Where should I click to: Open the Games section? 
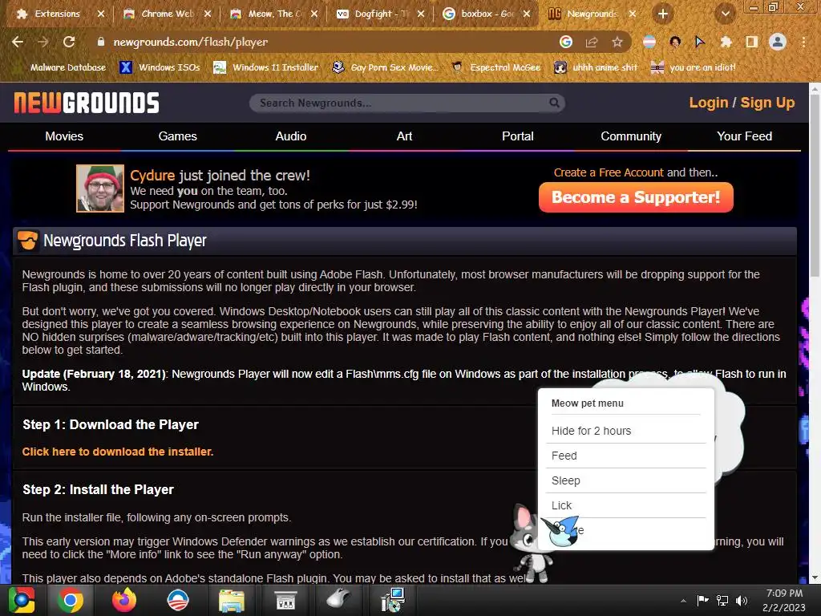177,136
